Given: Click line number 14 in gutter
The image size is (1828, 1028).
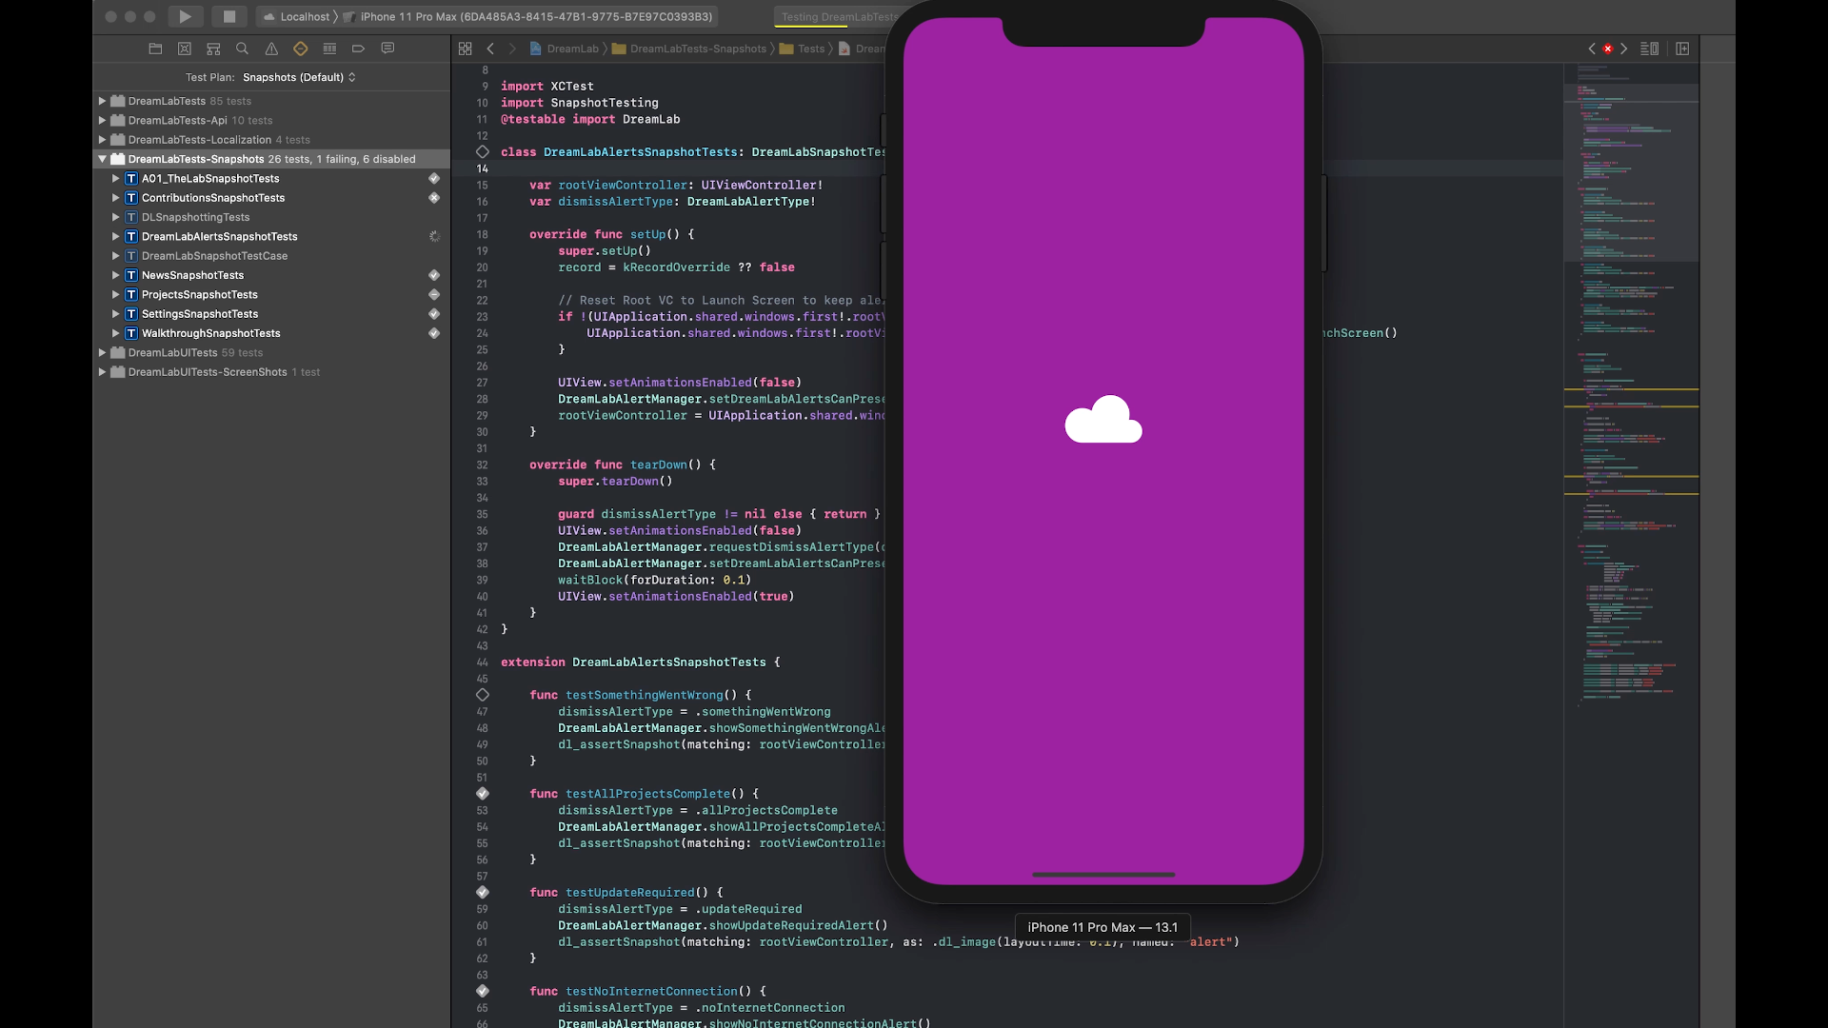Looking at the screenshot, I should [x=483, y=168].
